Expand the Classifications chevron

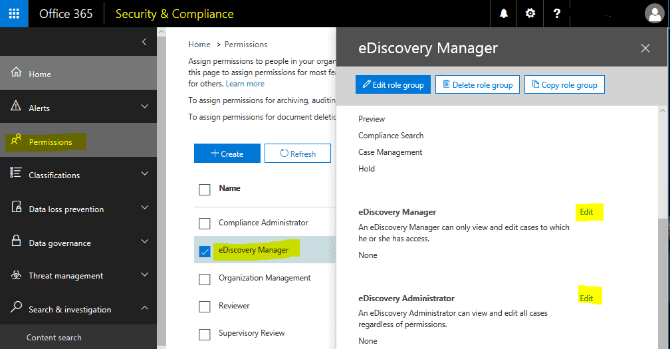point(145,174)
